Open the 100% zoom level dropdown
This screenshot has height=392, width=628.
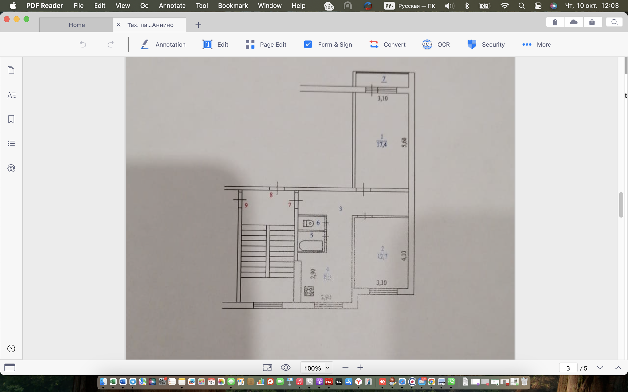317,368
